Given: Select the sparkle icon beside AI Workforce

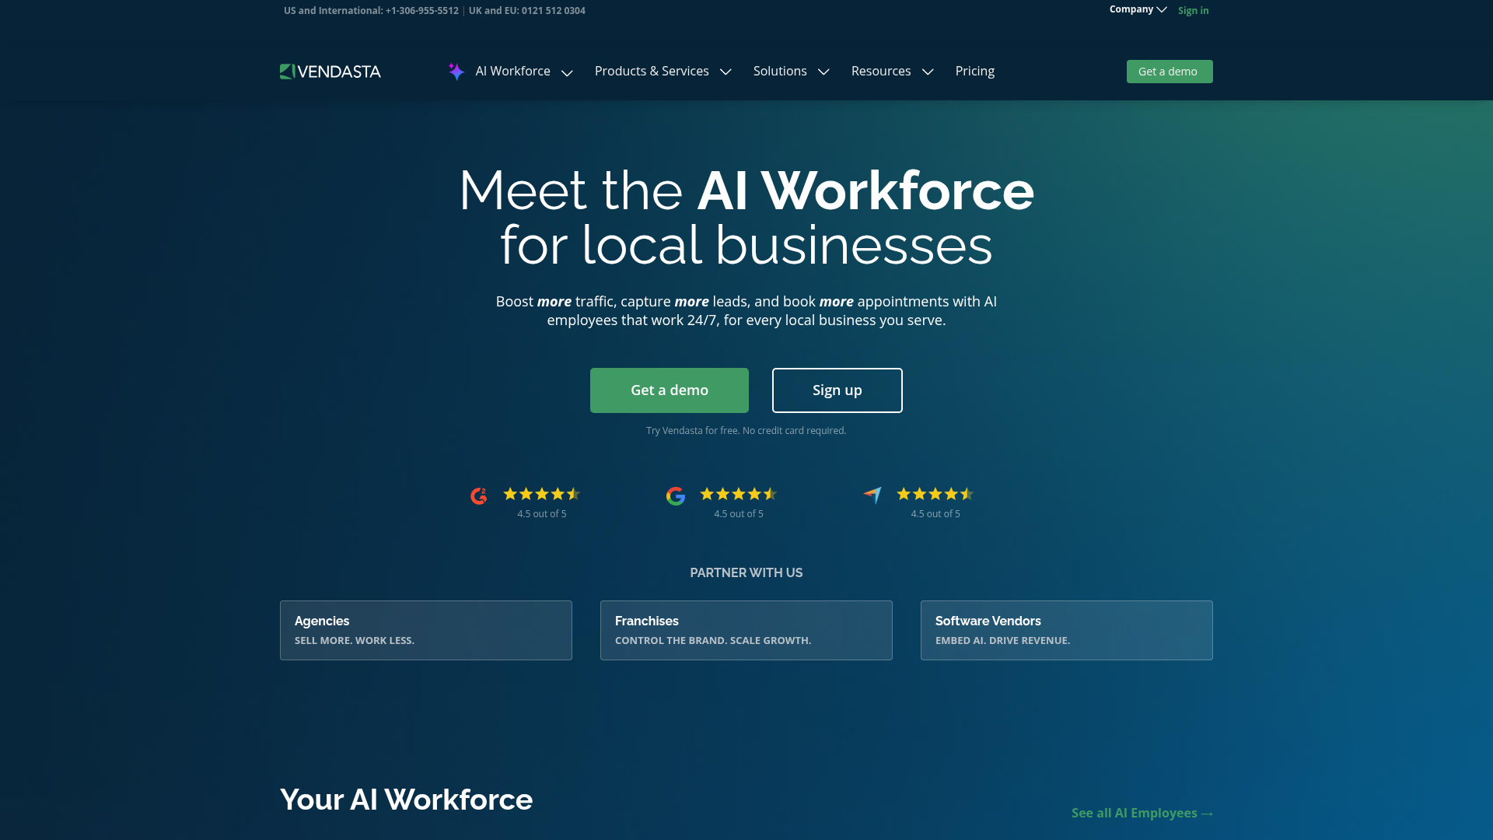Looking at the screenshot, I should tap(456, 71).
